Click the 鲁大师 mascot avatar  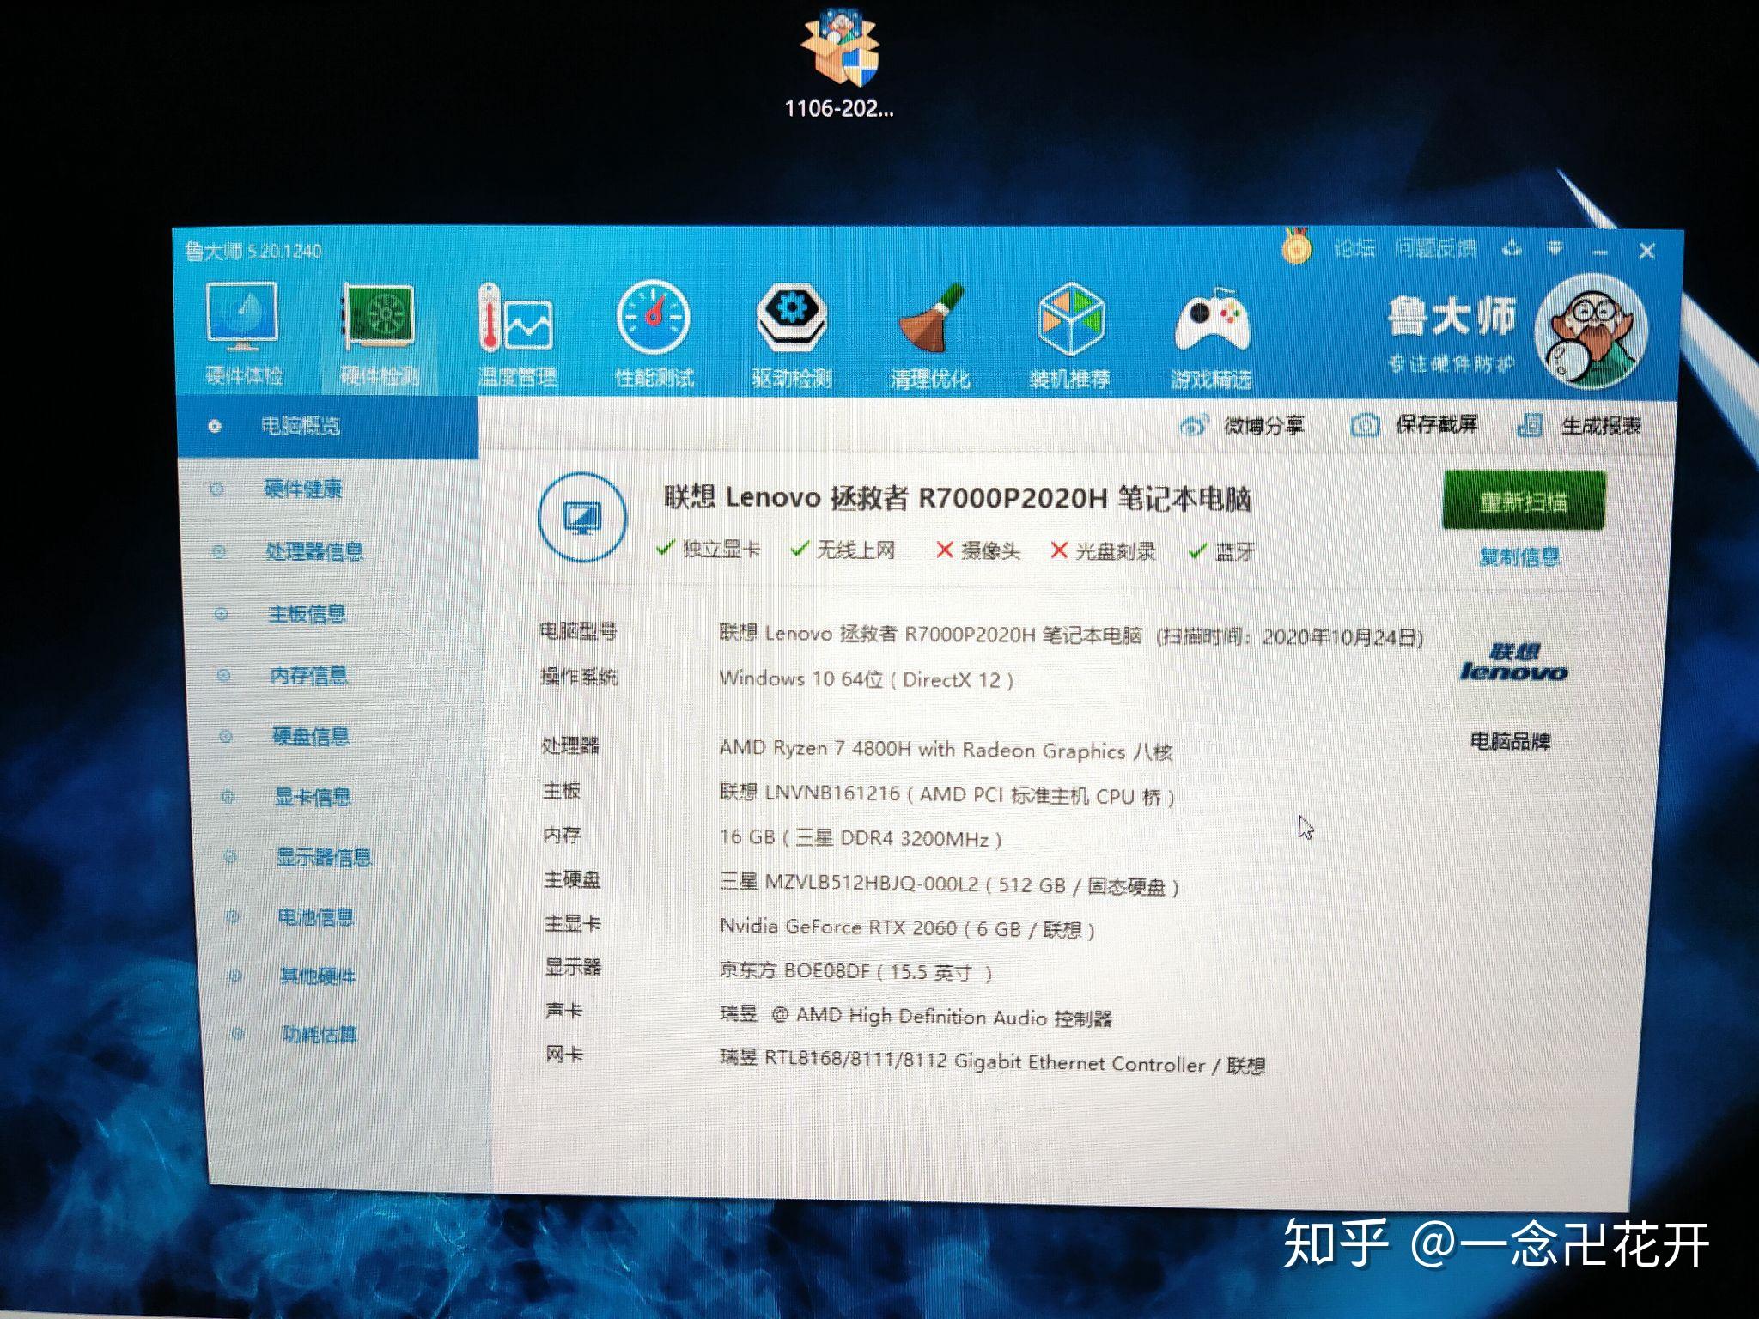click(1592, 331)
